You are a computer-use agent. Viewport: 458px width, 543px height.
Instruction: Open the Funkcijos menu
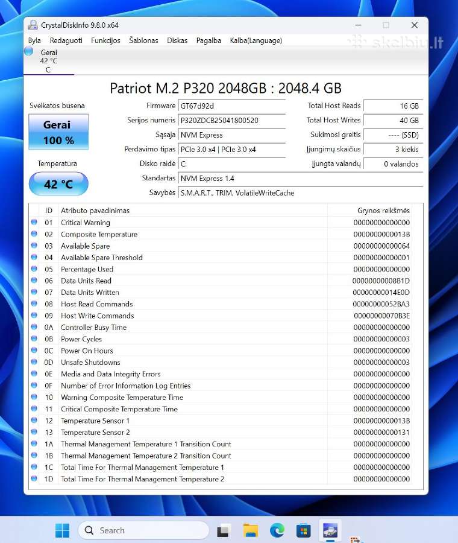(105, 40)
